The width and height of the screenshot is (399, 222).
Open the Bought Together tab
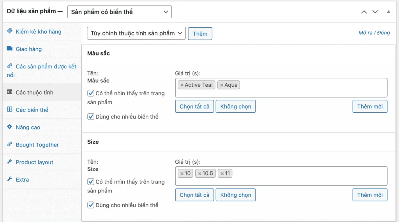[37, 145]
